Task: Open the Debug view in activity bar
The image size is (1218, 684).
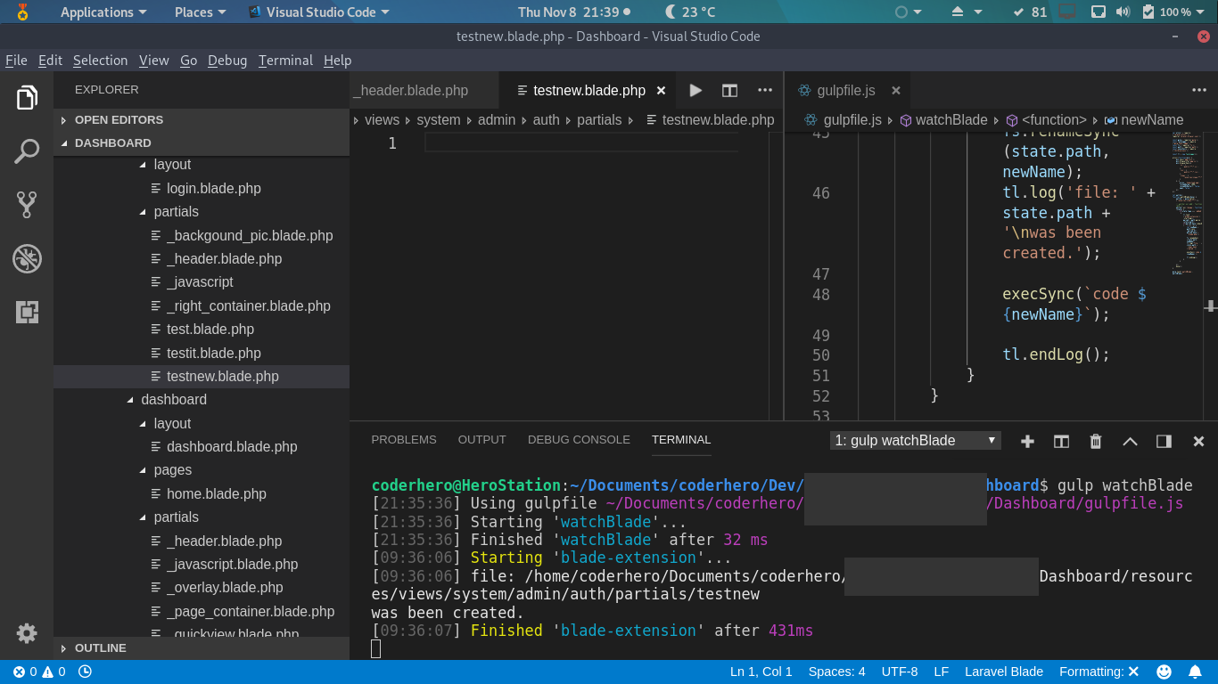Action: pyautogui.click(x=27, y=258)
